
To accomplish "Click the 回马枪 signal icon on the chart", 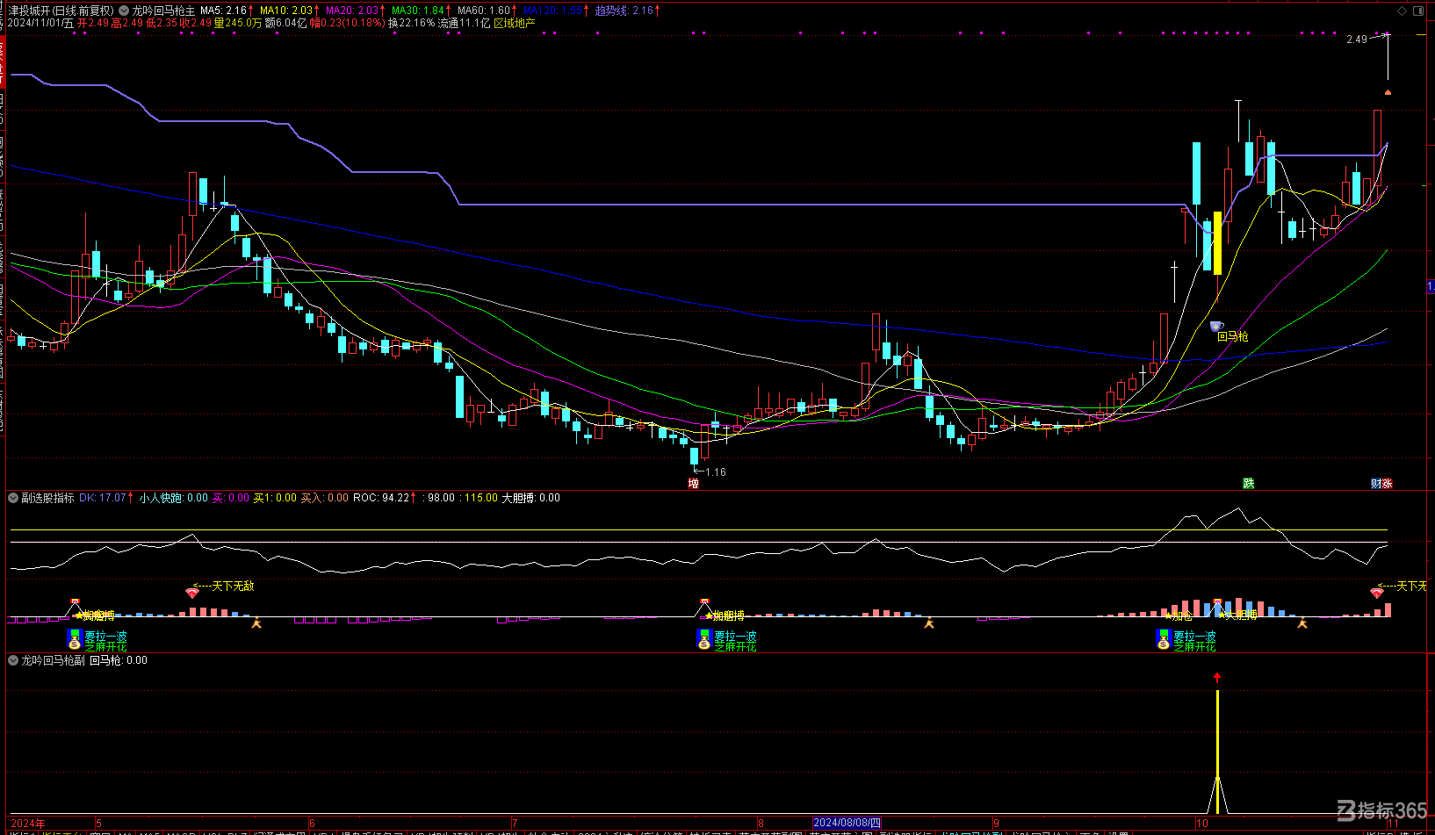I will pyautogui.click(x=1216, y=327).
